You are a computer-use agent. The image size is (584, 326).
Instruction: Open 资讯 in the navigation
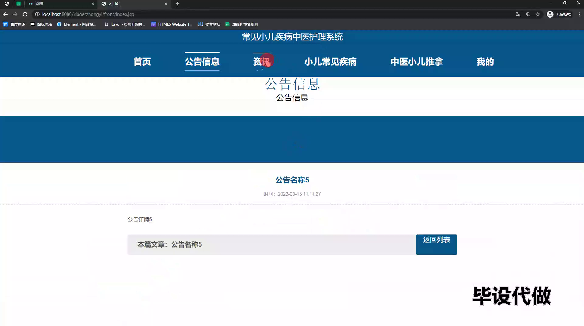pyautogui.click(x=262, y=62)
